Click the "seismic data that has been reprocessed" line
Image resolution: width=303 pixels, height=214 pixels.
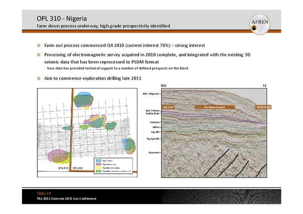(102, 62)
